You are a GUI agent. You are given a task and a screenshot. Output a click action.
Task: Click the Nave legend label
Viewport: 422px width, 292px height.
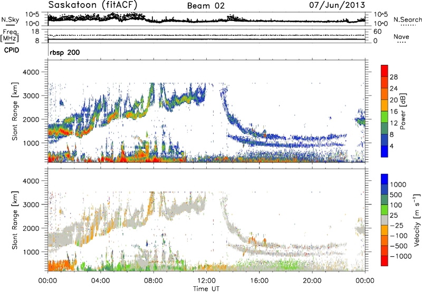coord(401,36)
